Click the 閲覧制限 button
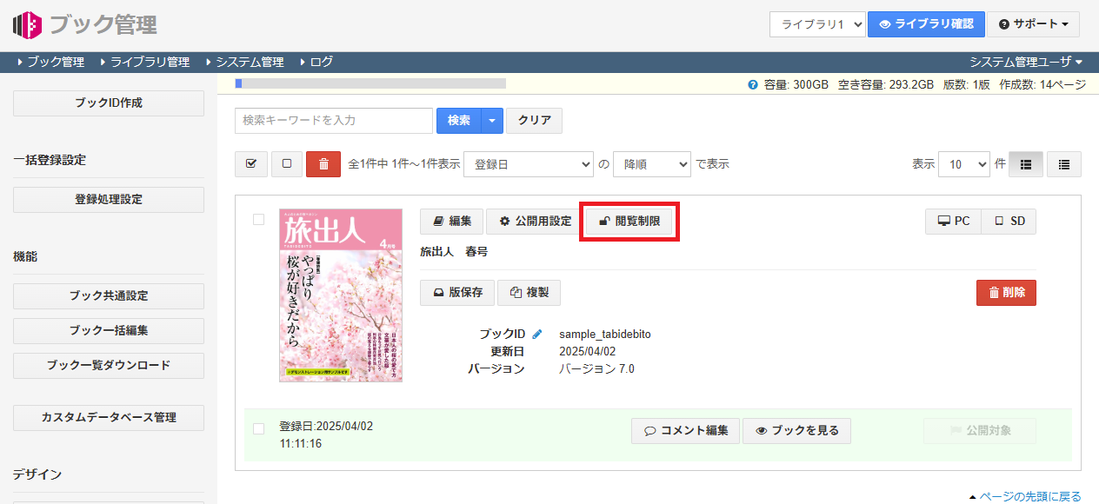Image resolution: width=1099 pixels, height=504 pixels. tap(629, 222)
